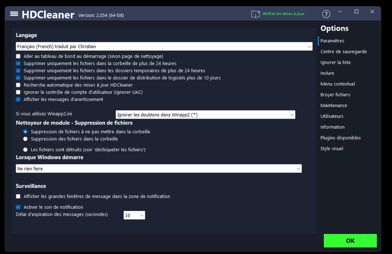Open the 'Ne rien faire' startup dropdown
The image size is (392, 254).
tap(159, 168)
